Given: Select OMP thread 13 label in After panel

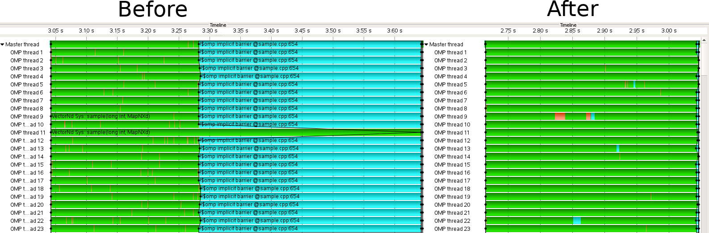Looking at the screenshot, I should tap(452, 149).
